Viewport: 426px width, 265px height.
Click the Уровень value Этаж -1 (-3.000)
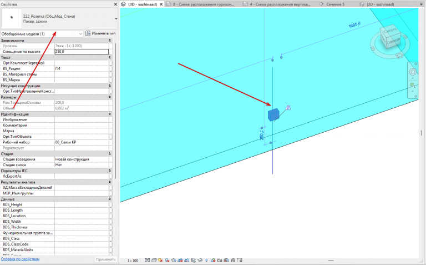(68, 46)
